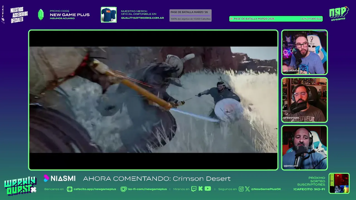Click the Nuestros Accesorios Oficiales logo
This screenshot has height=200, width=356.
pyautogui.click(x=19, y=15)
